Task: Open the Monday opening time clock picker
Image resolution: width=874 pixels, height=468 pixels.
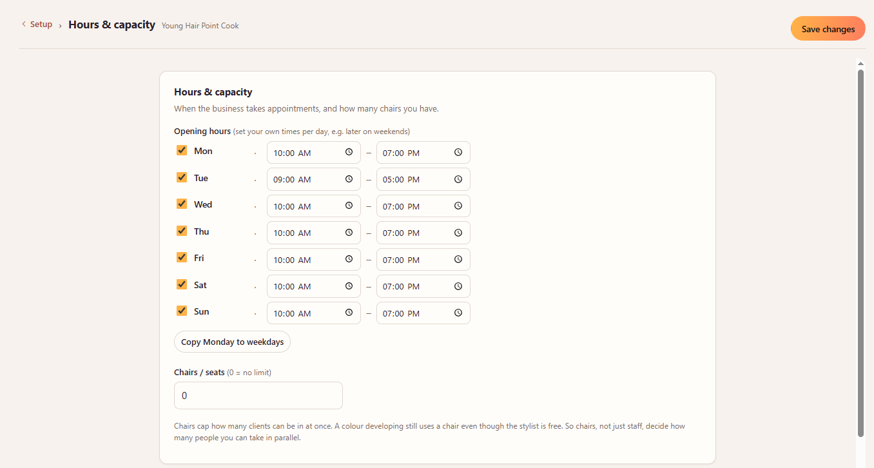Action: [x=349, y=153]
